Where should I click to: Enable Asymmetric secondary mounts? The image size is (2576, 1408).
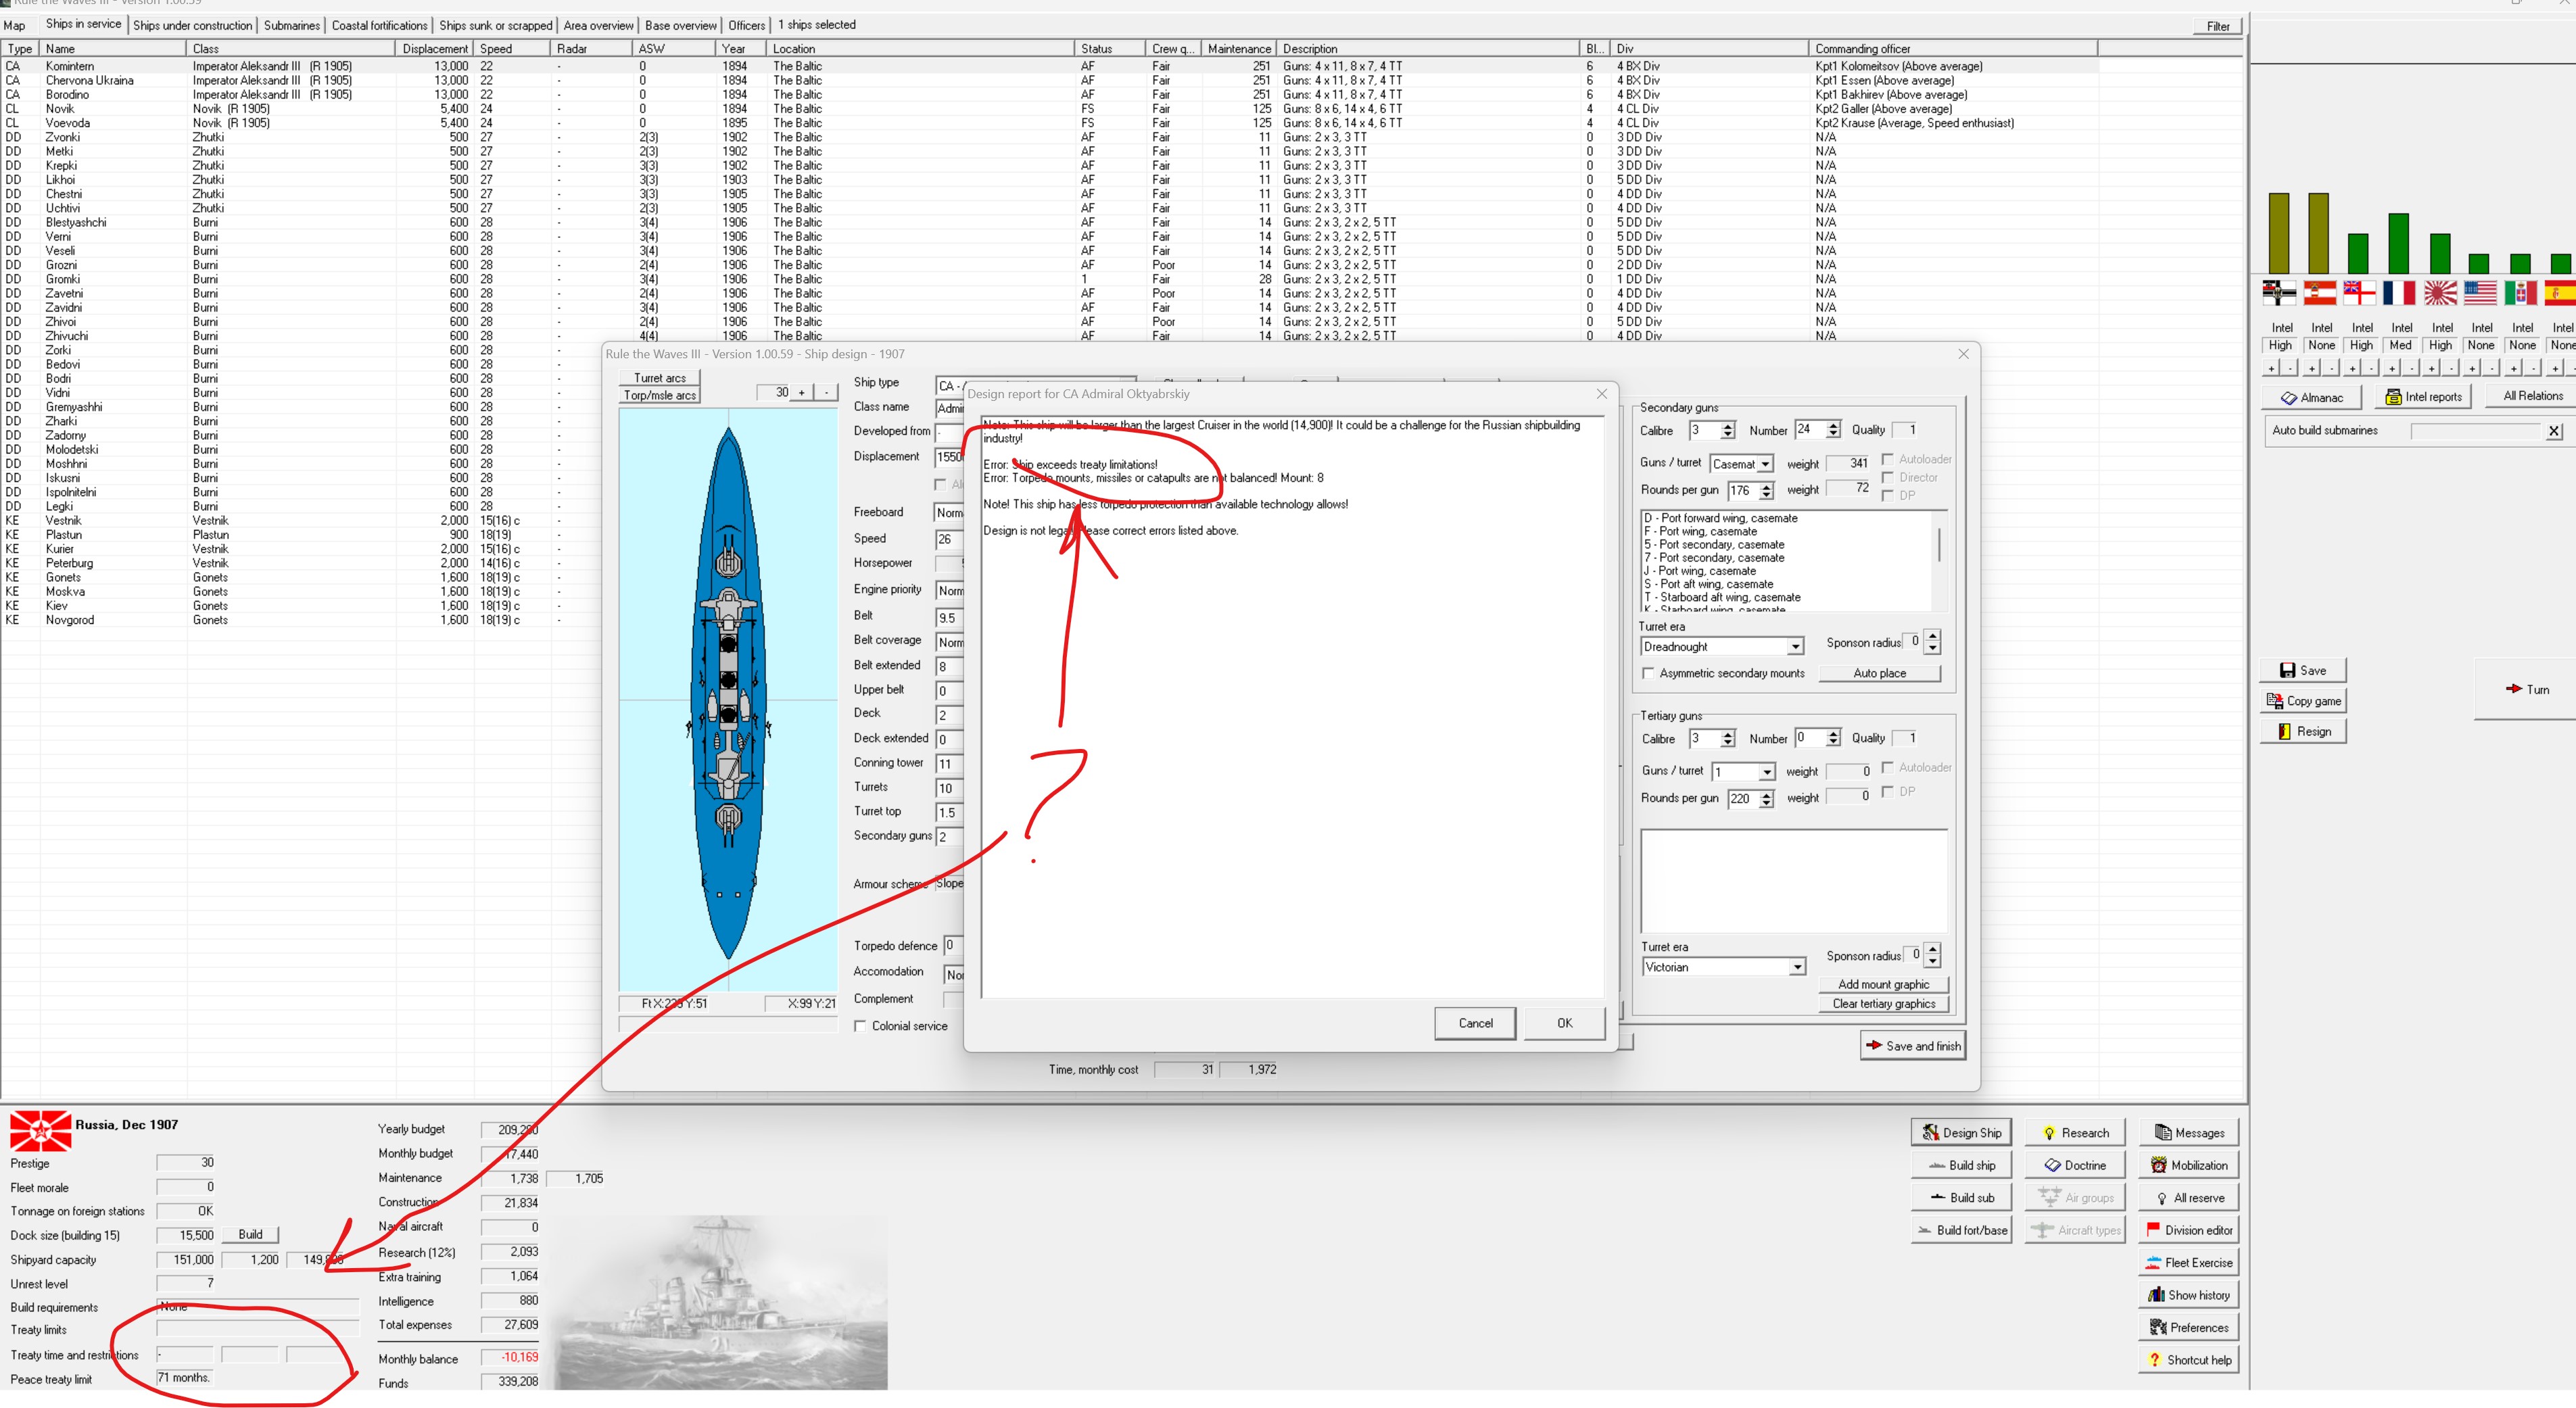(x=1648, y=673)
